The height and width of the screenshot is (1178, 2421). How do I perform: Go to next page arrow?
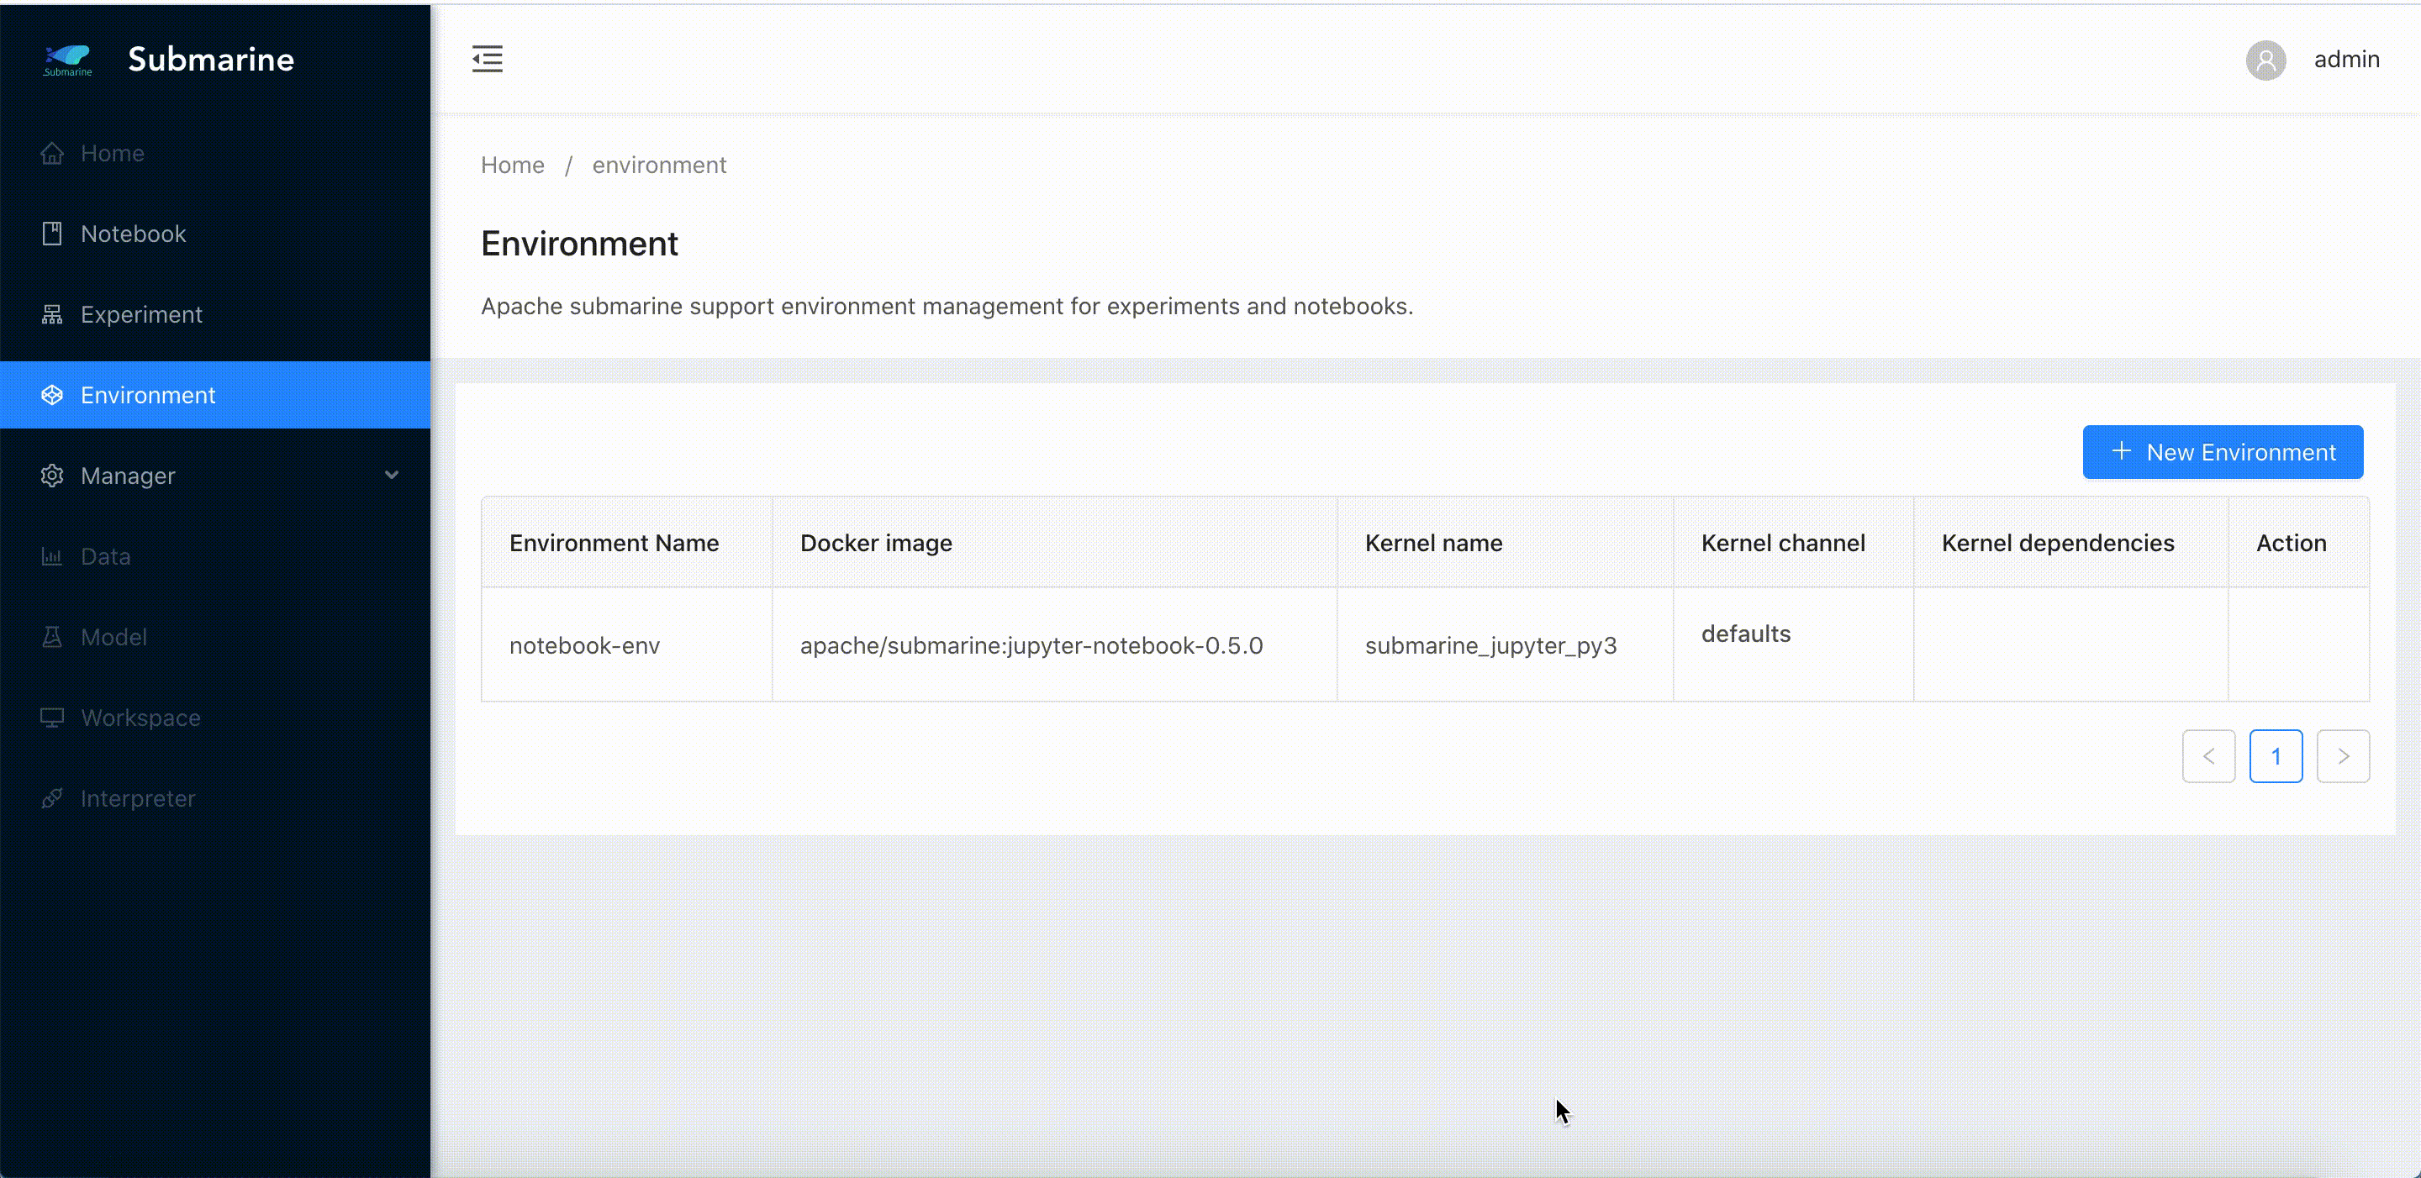[x=2342, y=756]
